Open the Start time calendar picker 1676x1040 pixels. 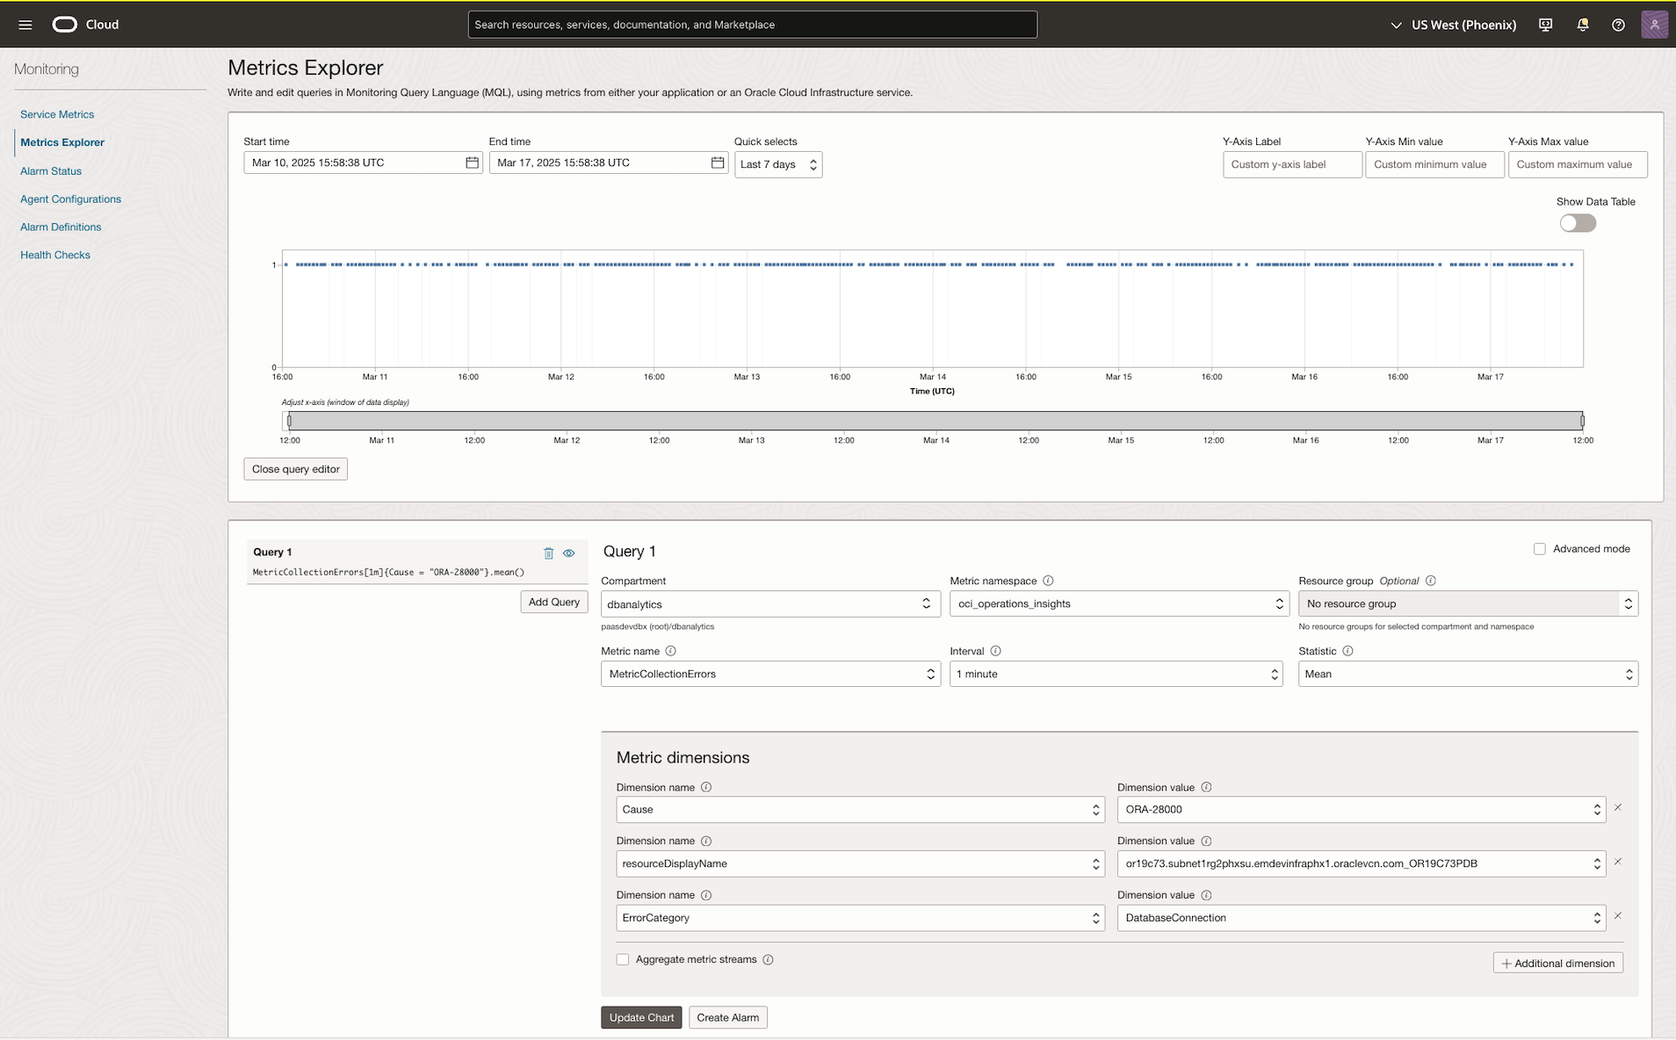[x=472, y=162]
